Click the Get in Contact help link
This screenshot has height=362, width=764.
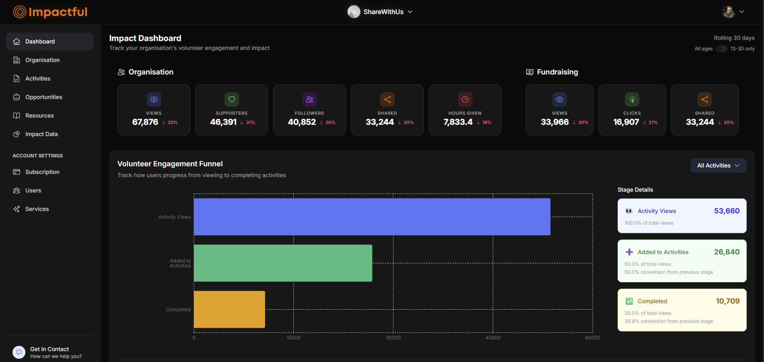[50, 350]
